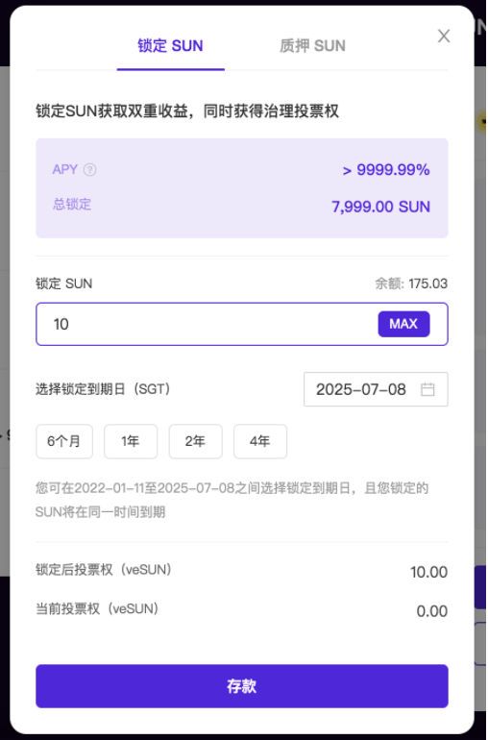
Task: Select the 4年 lock duration
Action: tap(260, 441)
